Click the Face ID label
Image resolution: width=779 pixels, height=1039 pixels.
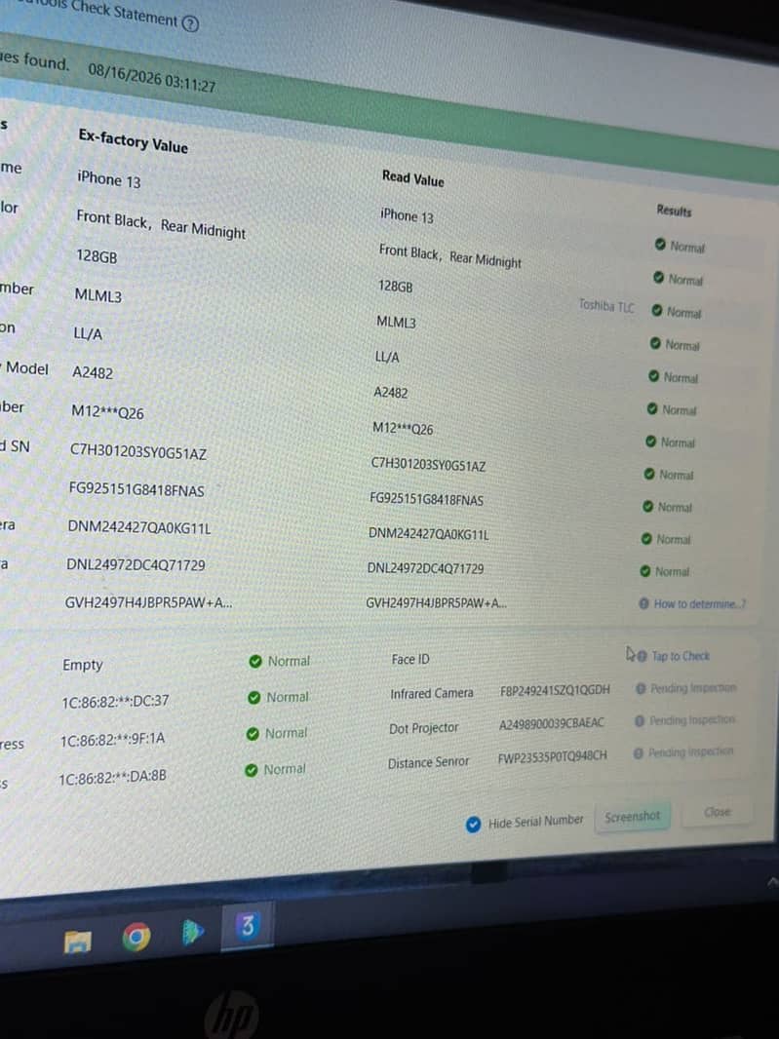click(x=410, y=659)
